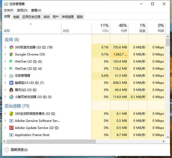Image resolution: width=172 pixels, height=158 pixels.
Task: Select the 任务管理器 process row icon
Action: [x=11, y=76]
